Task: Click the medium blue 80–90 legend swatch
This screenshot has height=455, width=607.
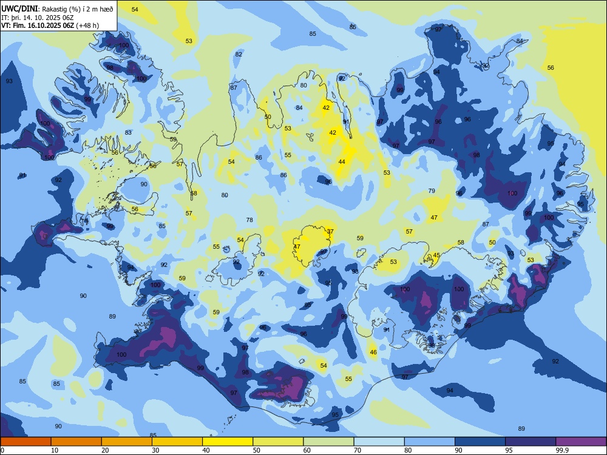Action: pos(430,442)
